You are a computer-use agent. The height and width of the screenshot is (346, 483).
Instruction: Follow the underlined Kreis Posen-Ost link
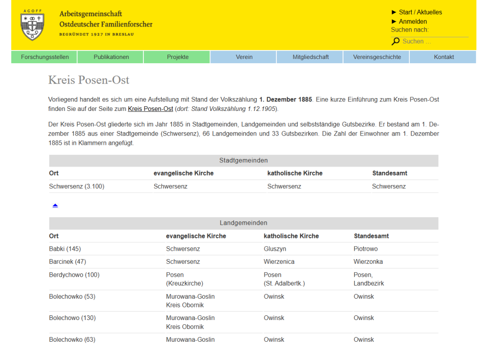150,109
